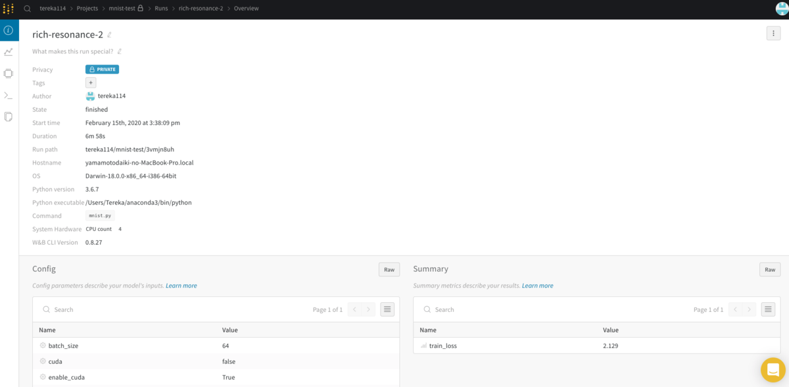Screen dimensions: 789x387
Task: Go to previous Summary page
Action: tap(736, 309)
